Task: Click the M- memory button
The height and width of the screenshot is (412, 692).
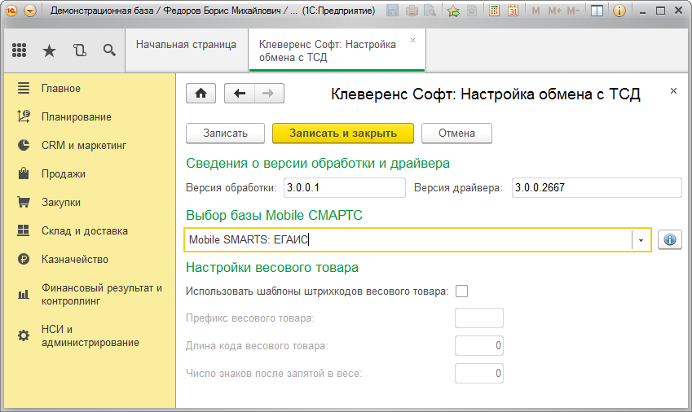Action: click(x=573, y=11)
